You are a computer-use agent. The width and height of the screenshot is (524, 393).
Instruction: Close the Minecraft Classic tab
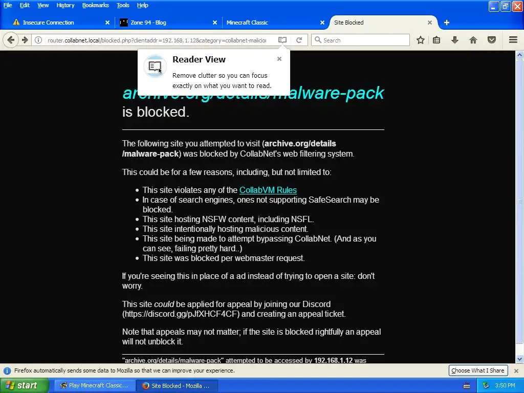pos(322,23)
